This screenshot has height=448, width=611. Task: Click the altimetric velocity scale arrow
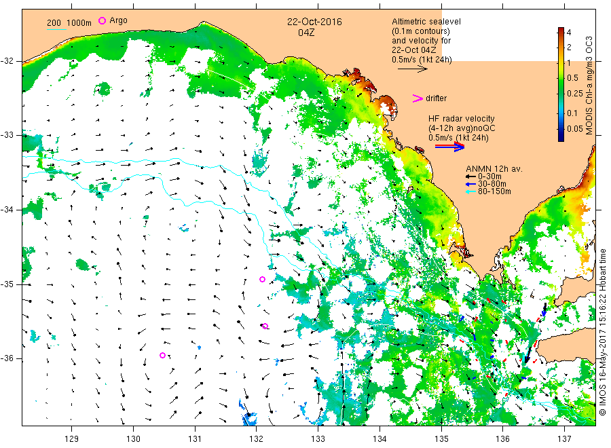tap(413, 69)
